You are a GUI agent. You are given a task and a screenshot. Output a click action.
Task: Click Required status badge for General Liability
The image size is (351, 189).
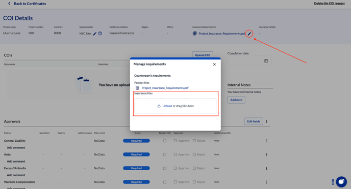coord(136,141)
